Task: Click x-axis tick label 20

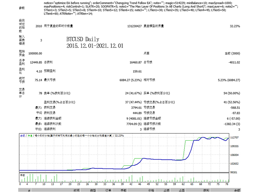Action: [70, 184]
